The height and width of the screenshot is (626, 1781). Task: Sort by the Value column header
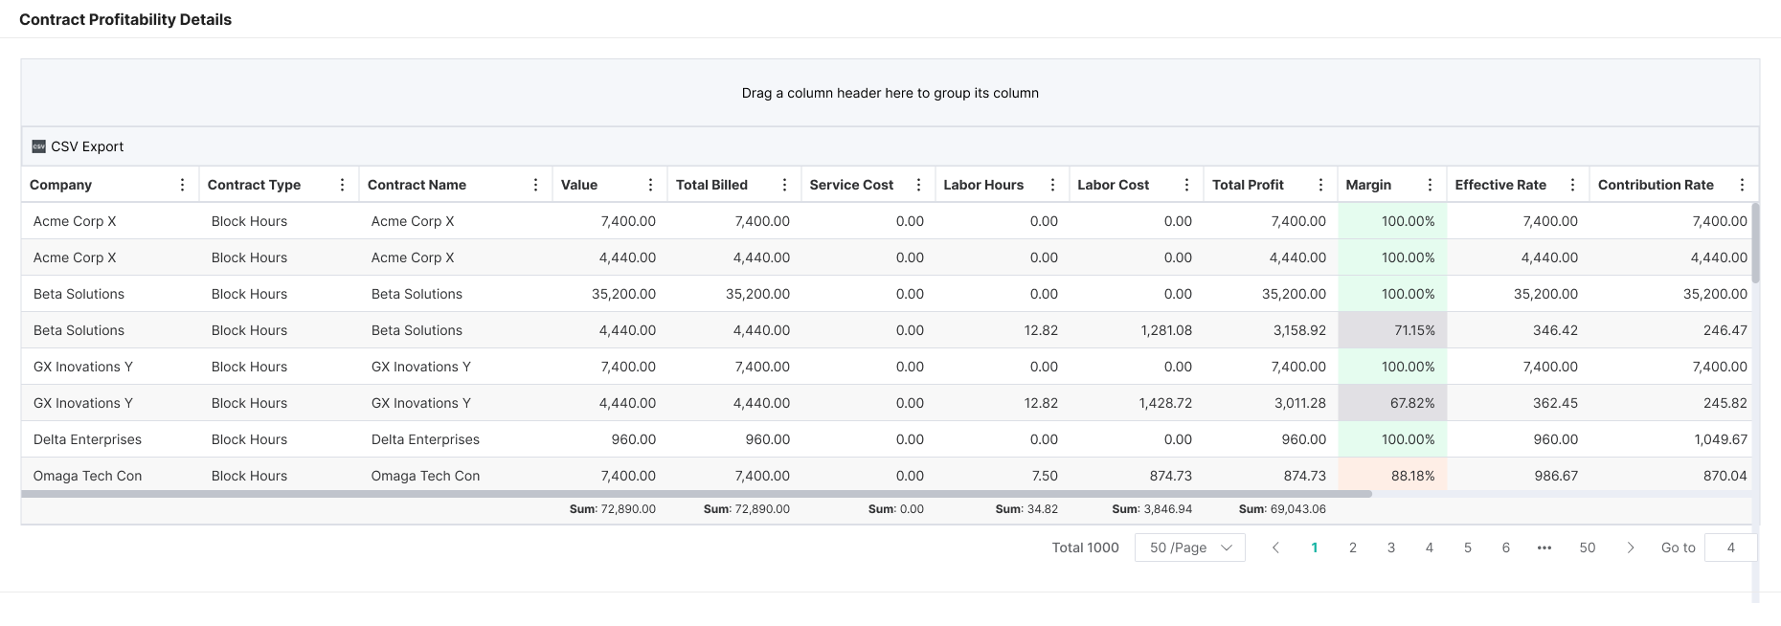[579, 185]
